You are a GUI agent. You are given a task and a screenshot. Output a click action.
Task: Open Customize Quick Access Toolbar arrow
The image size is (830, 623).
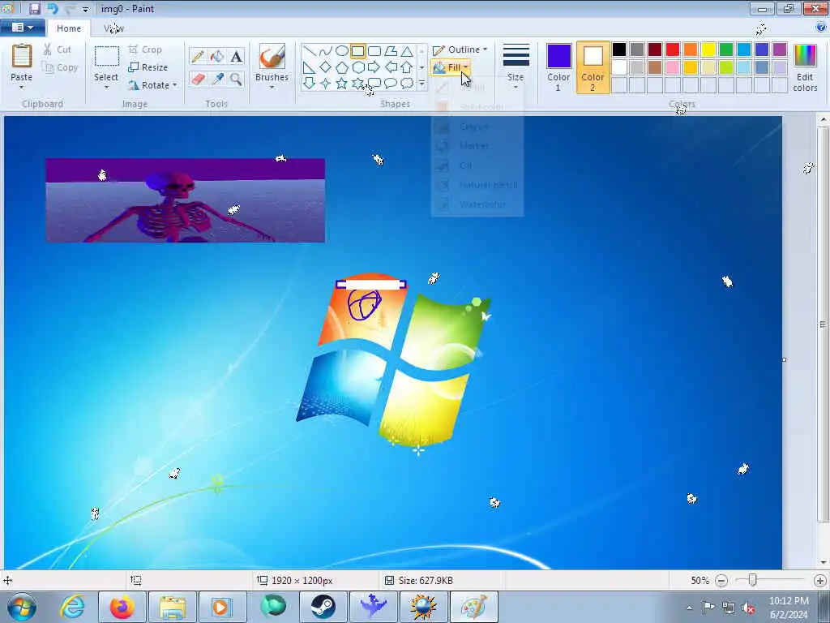pyautogui.click(x=85, y=10)
